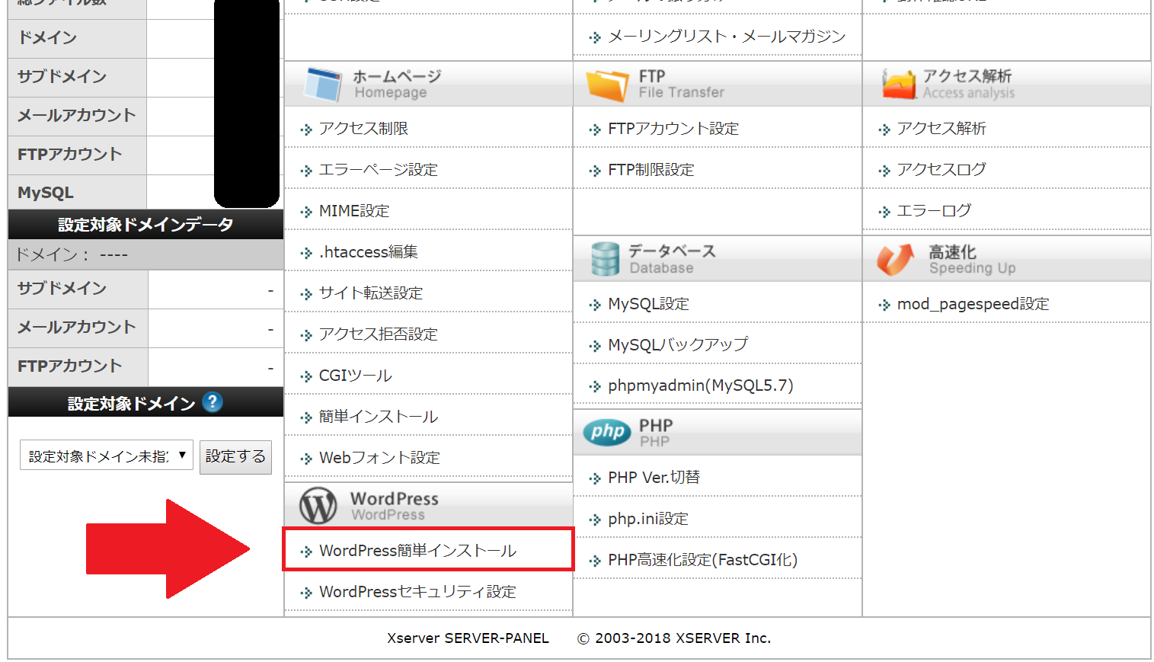Click the Homepage section monitor icon
This screenshot has height=662, width=1154.
(x=323, y=84)
